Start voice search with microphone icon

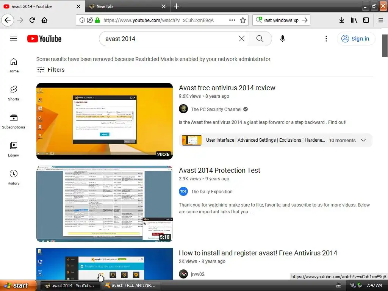pos(283,39)
